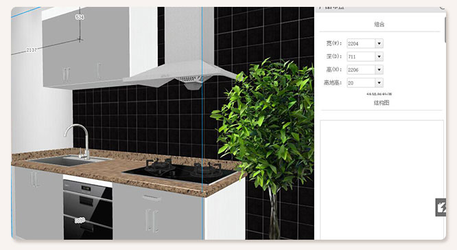457x250 pixels.
Task: Open the 深(D) depth dropdown arrow
Action: tap(379, 56)
